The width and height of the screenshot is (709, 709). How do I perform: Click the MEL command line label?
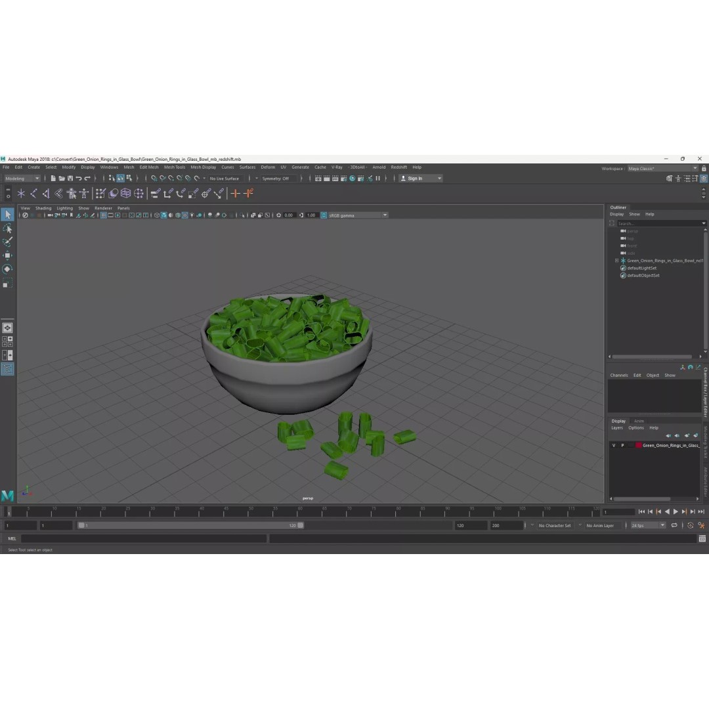coord(12,538)
